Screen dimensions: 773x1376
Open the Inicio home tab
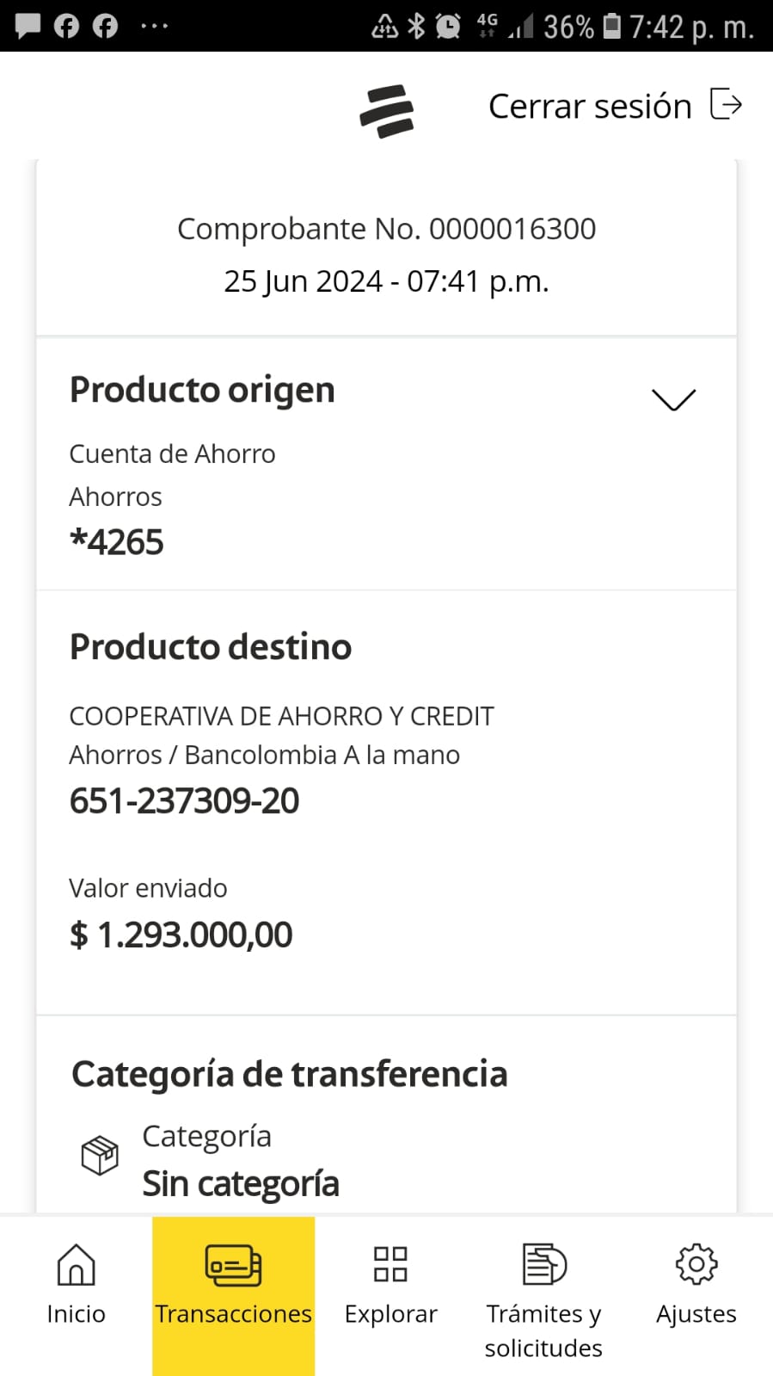(76, 1264)
